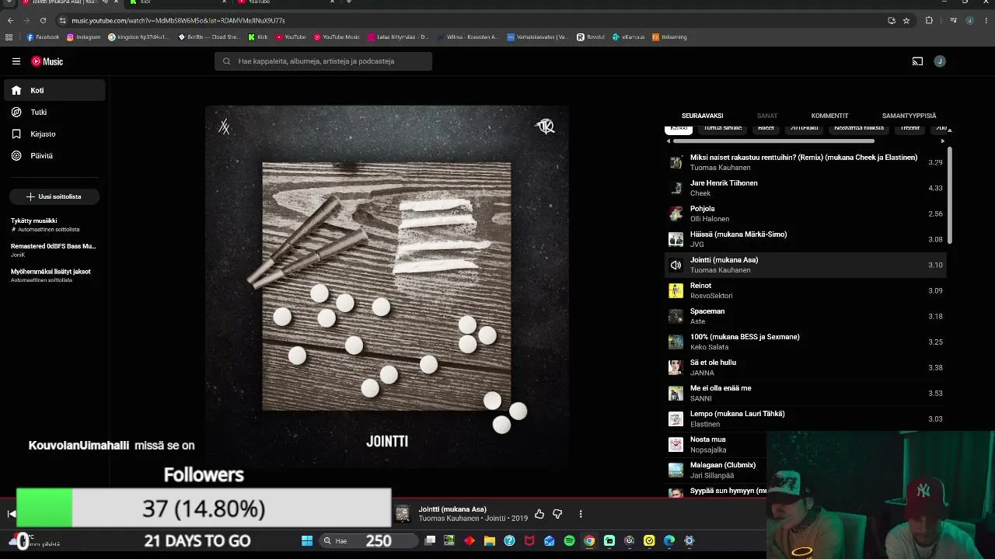
Task: Switch to SAMANTYYPPISIÄ tab
Action: tap(909, 116)
